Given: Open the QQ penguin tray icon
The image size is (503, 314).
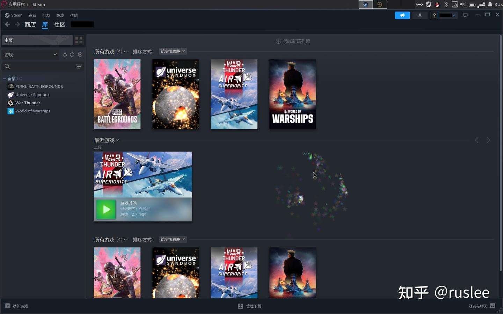Looking at the screenshot, I should [x=437, y=5].
